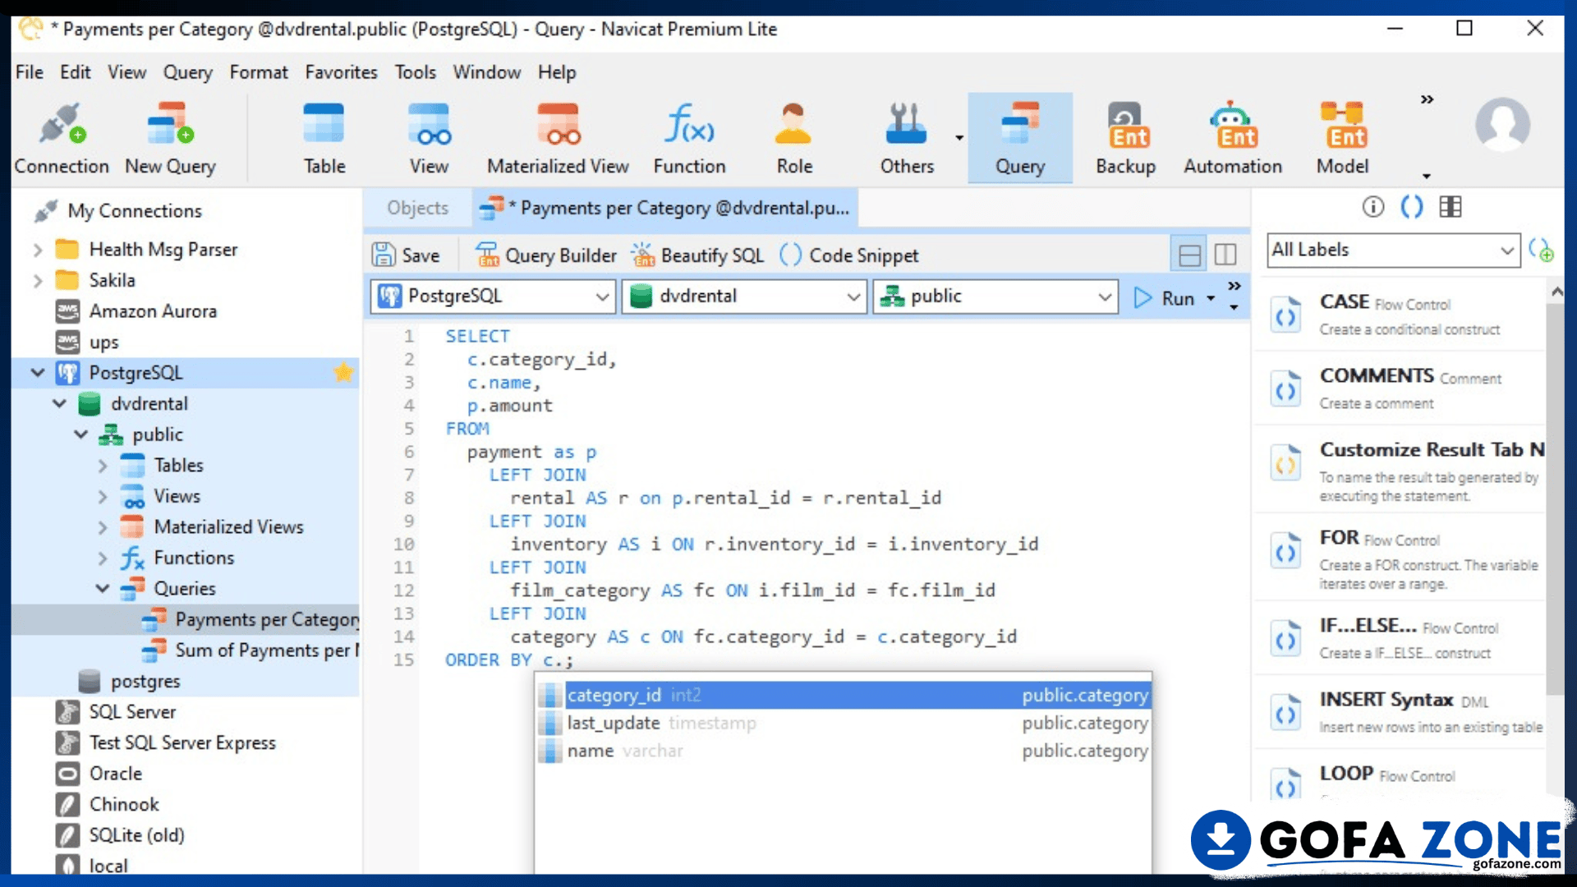Insert the FOR flow control snippet icon
Image resolution: width=1577 pixels, height=887 pixels.
coord(1286,551)
